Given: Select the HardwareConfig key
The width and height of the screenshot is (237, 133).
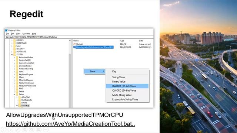Looking at the screenshot, I should tap(26, 69).
